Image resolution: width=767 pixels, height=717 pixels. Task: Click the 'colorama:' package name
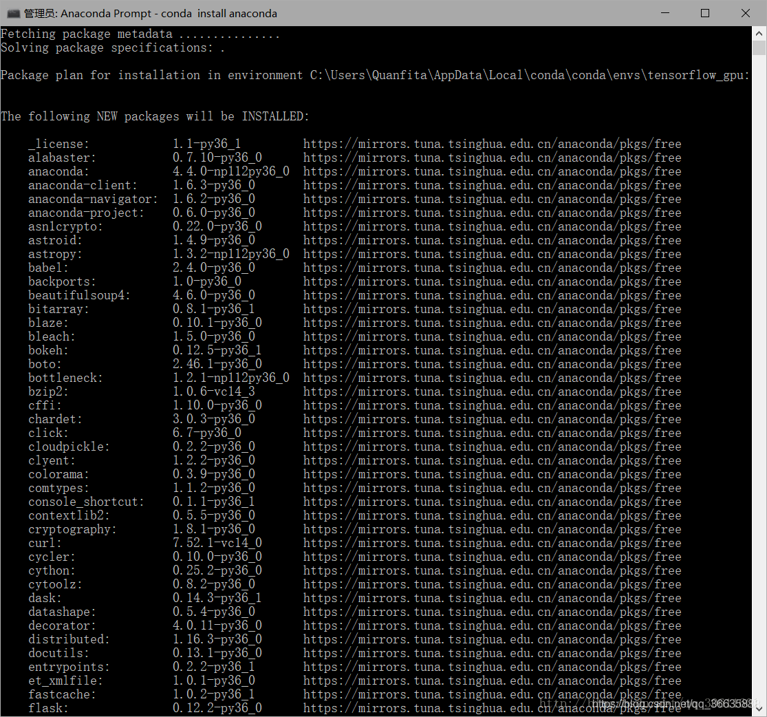point(58,474)
